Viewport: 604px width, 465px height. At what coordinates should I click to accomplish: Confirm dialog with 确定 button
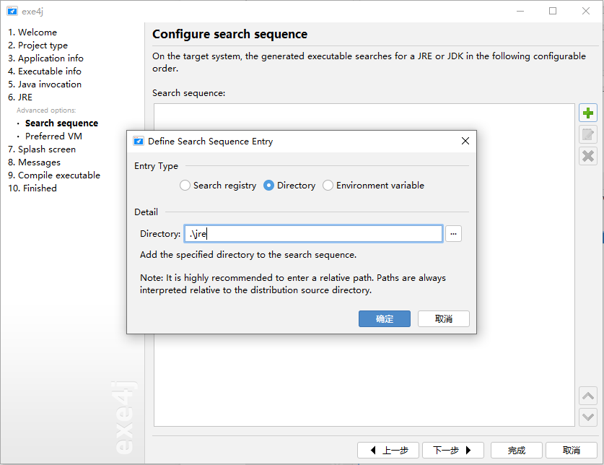point(385,319)
